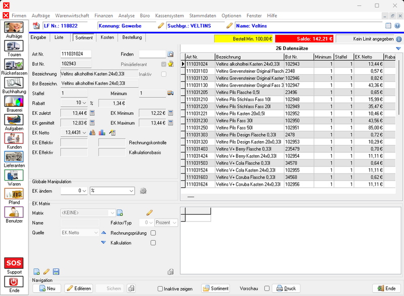This screenshot has height=296, width=404.
Task: Open the Kunden sidebar module
Action: pyautogui.click(x=14, y=138)
